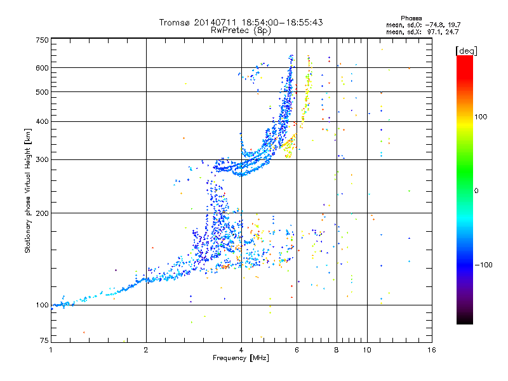This screenshot has width=508, height=381.
Task: Click the plot title "Tromsø 20140711 18:54:00-18:55:43"
Action: click(241, 22)
